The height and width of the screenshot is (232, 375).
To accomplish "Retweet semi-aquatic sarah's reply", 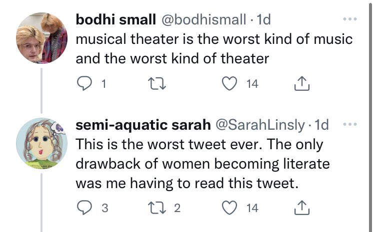I will (157, 208).
